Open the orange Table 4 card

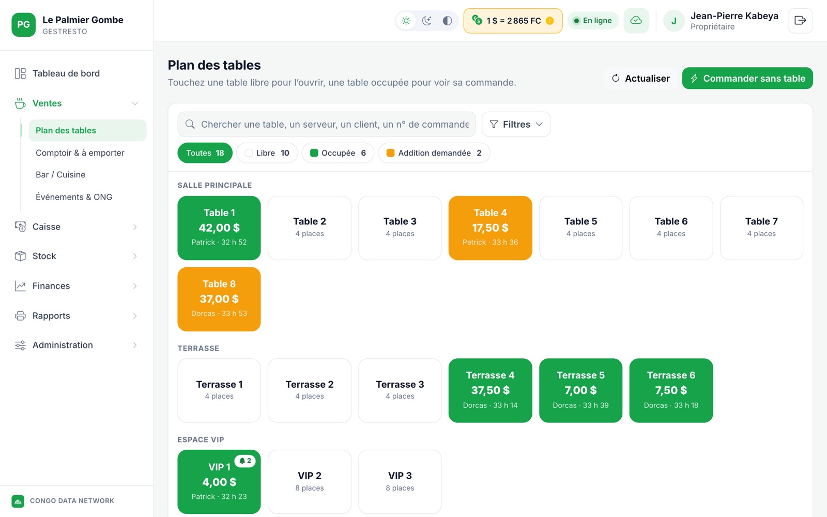[490, 228]
